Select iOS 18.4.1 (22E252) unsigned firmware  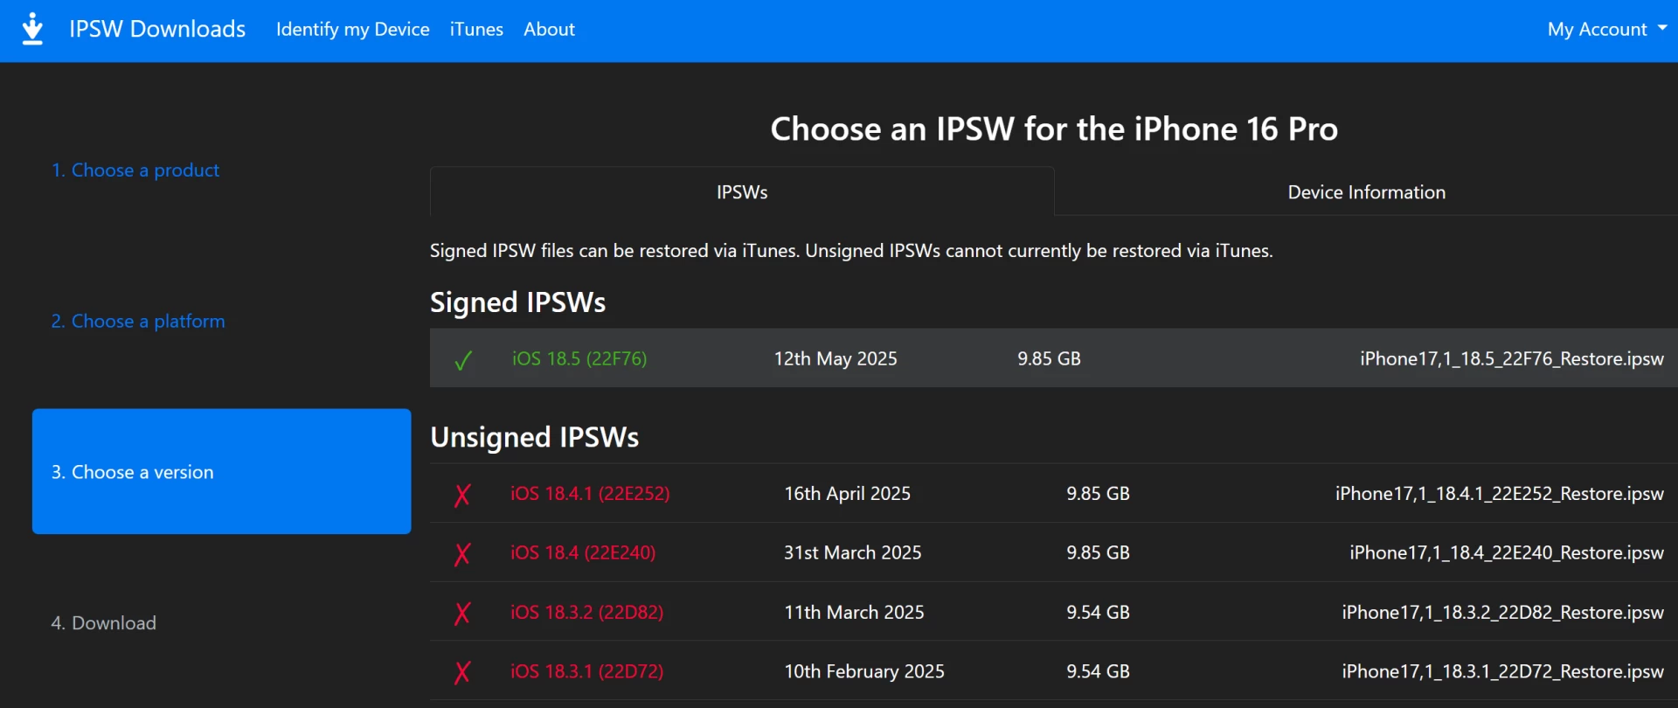click(x=590, y=494)
